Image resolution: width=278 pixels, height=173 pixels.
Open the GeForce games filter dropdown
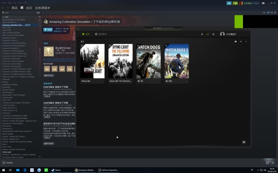[x=241, y=41]
